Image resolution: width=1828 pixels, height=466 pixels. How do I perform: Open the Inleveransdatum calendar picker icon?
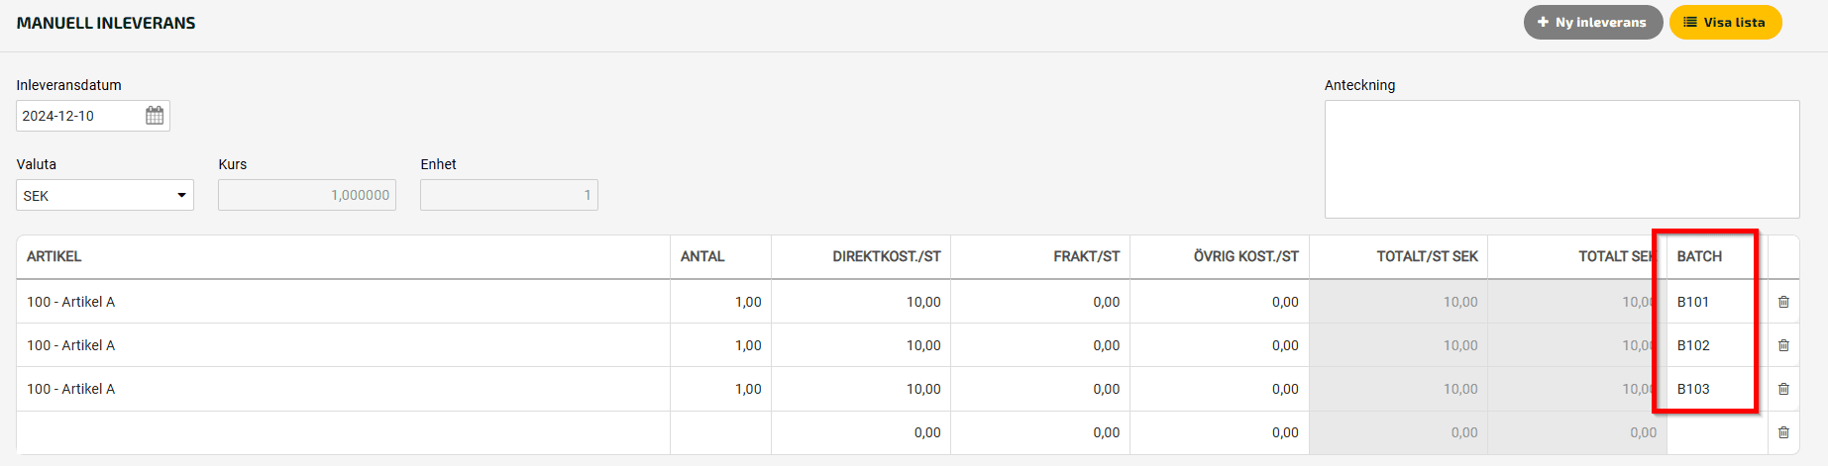coord(155,116)
